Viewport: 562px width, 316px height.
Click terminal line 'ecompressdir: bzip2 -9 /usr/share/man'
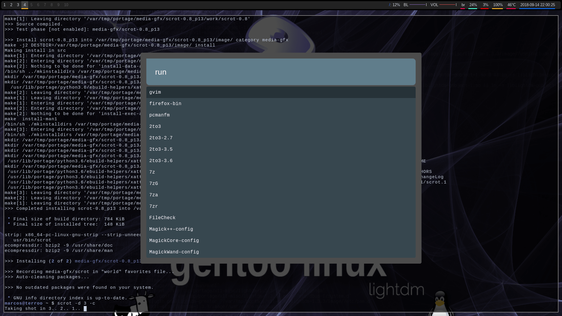59,251
